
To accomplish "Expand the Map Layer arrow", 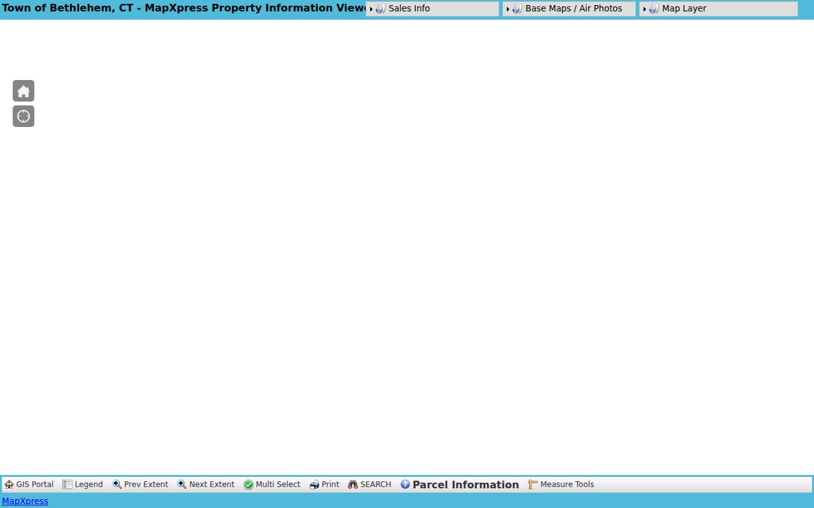I will tap(645, 9).
